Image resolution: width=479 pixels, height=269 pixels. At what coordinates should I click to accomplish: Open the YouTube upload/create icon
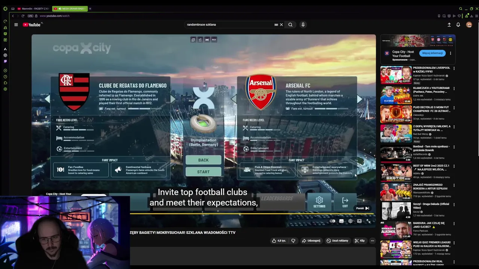click(449, 25)
